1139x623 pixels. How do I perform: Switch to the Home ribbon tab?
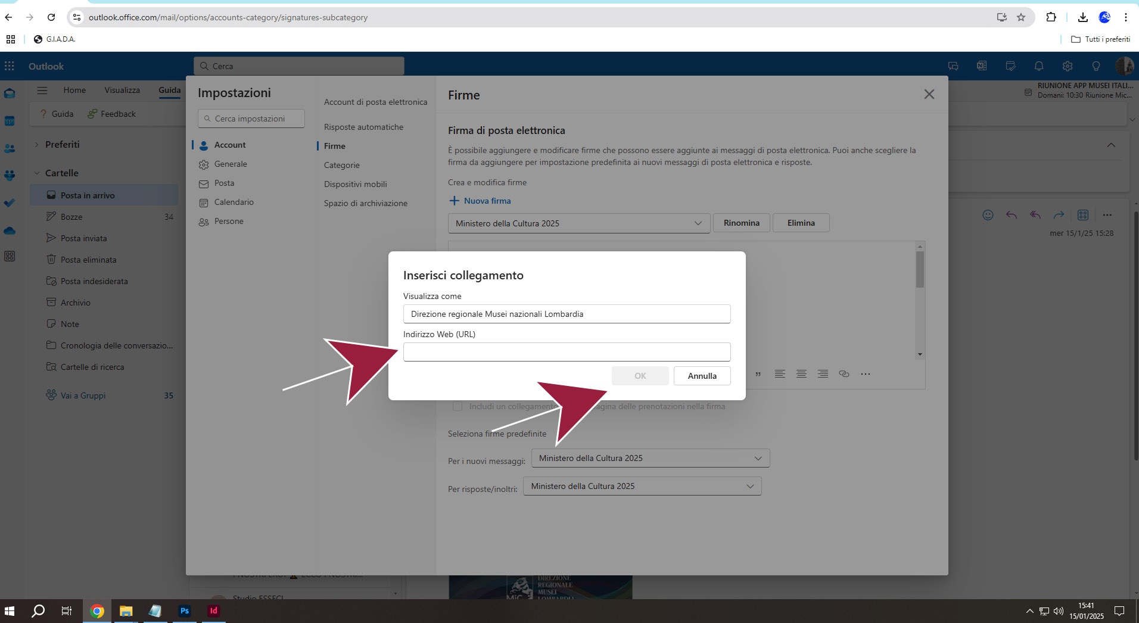tap(74, 90)
